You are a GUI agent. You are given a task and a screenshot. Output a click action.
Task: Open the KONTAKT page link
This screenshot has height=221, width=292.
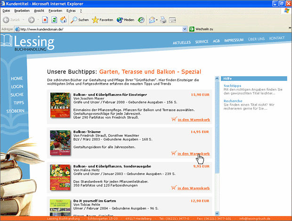click(276, 38)
